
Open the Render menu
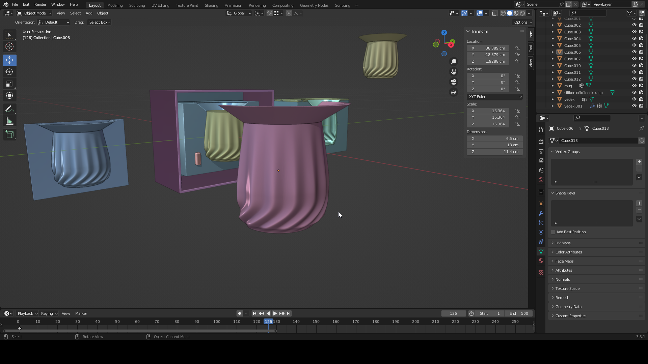[40, 4]
